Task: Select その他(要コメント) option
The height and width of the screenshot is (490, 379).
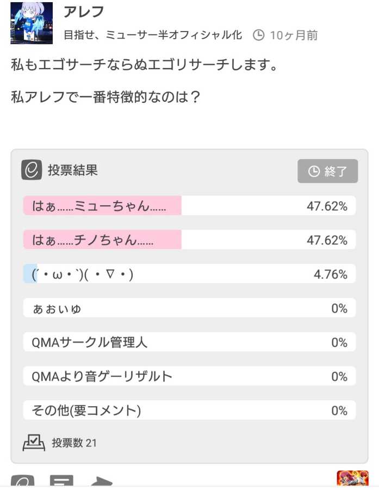Action: pyautogui.click(x=189, y=410)
